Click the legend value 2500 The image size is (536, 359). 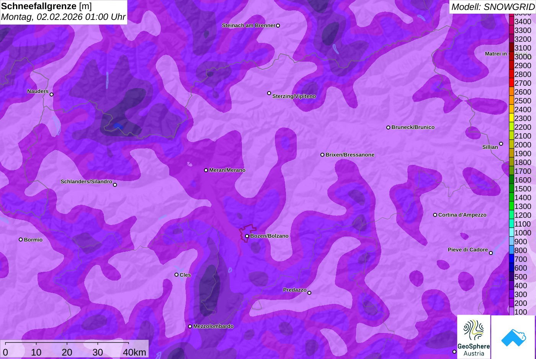tap(523, 101)
